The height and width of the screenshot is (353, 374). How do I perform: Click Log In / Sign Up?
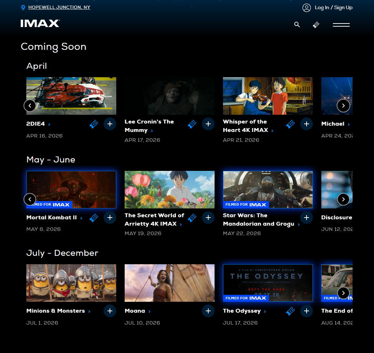tap(334, 8)
